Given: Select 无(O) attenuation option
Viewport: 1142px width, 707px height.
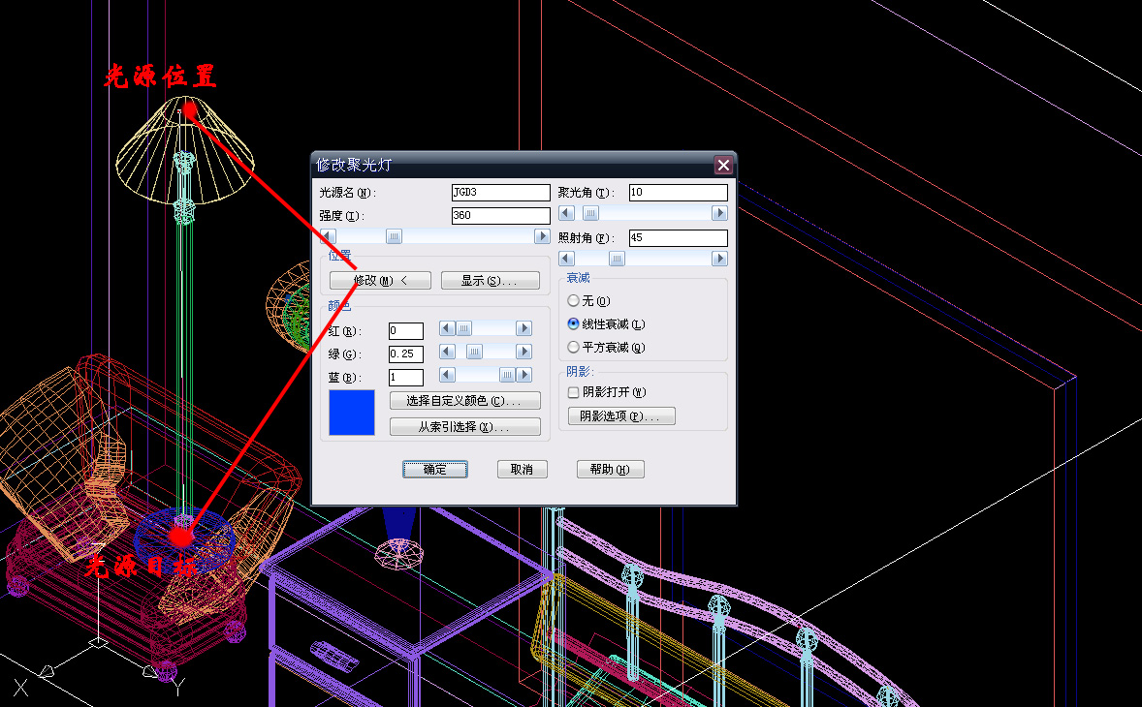Looking at the screenshot, I should (x=589, y=301).
